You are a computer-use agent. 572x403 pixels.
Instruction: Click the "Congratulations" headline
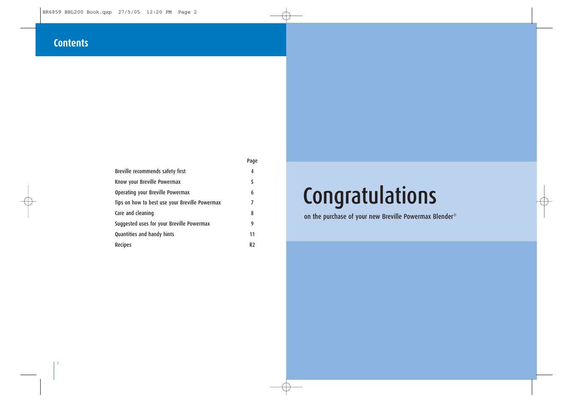(370, 196)
